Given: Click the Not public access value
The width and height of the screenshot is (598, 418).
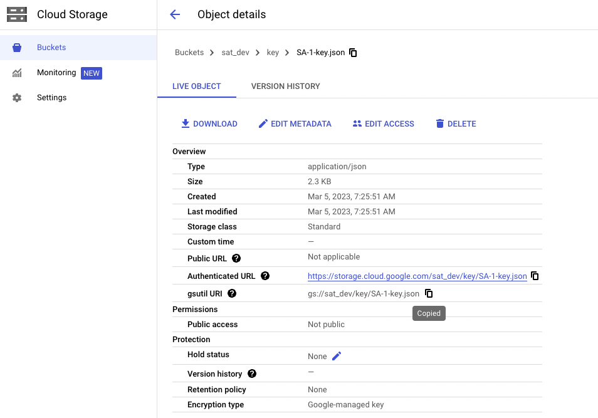Looking at the screenshot, I should (x=326, y=325).
